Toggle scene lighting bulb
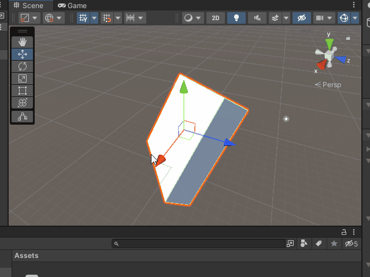 pyautogui.click(x=236, y=18)
